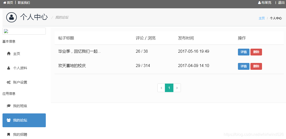Click the bookmark icon for 我的招聘

click(9, 135)
